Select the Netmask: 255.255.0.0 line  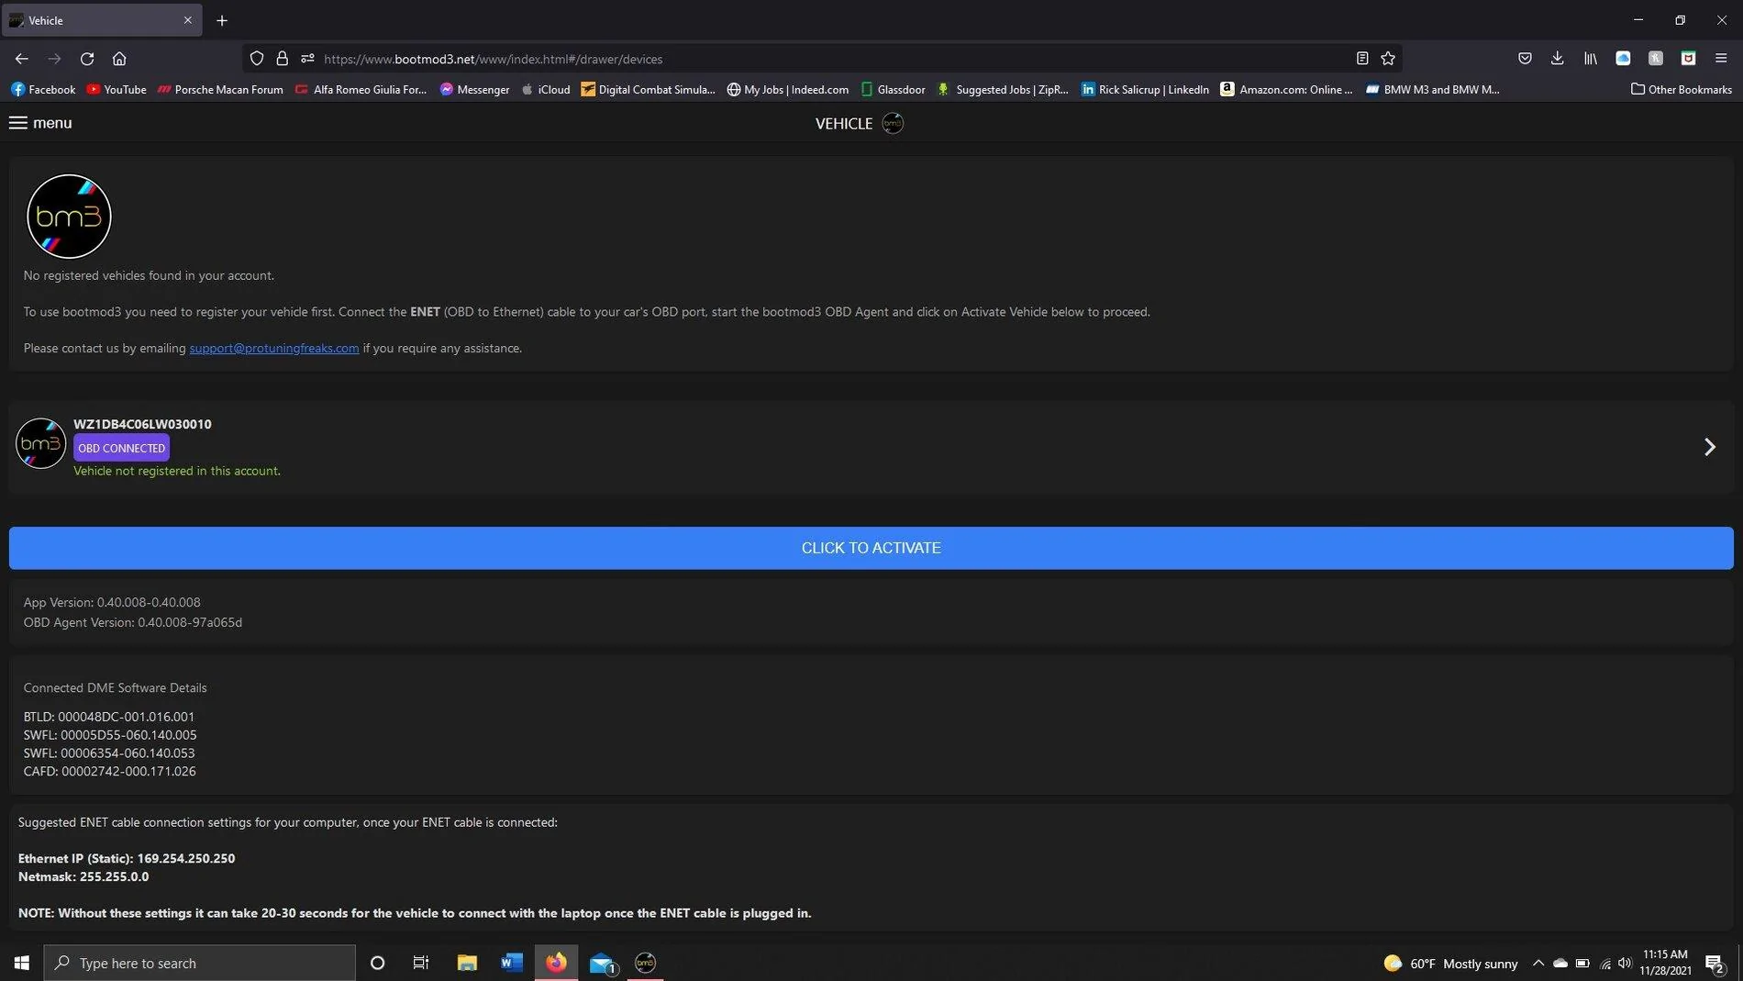(x=83, y=876)
